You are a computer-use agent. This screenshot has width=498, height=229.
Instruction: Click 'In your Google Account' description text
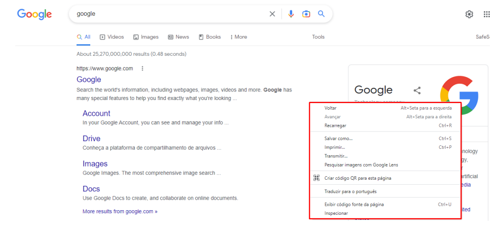click(x=156, y=122)
